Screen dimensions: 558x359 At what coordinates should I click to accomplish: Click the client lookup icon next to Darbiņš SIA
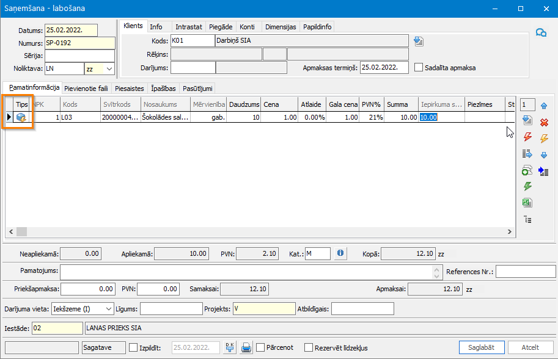419,41
